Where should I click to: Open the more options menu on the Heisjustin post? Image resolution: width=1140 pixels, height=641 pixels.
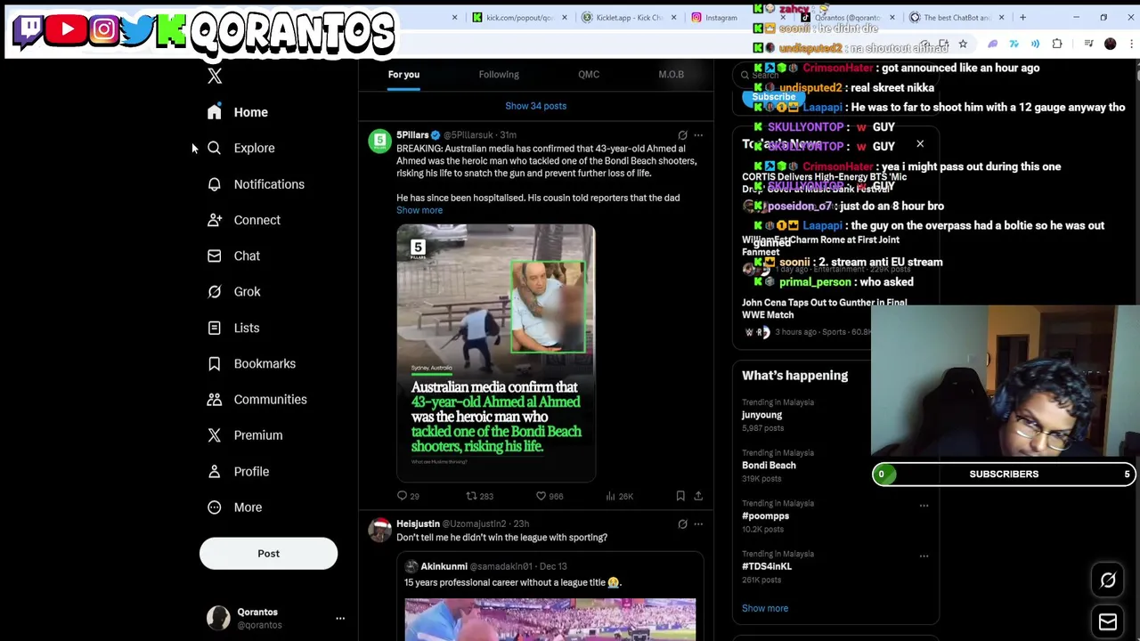[698, 524]
